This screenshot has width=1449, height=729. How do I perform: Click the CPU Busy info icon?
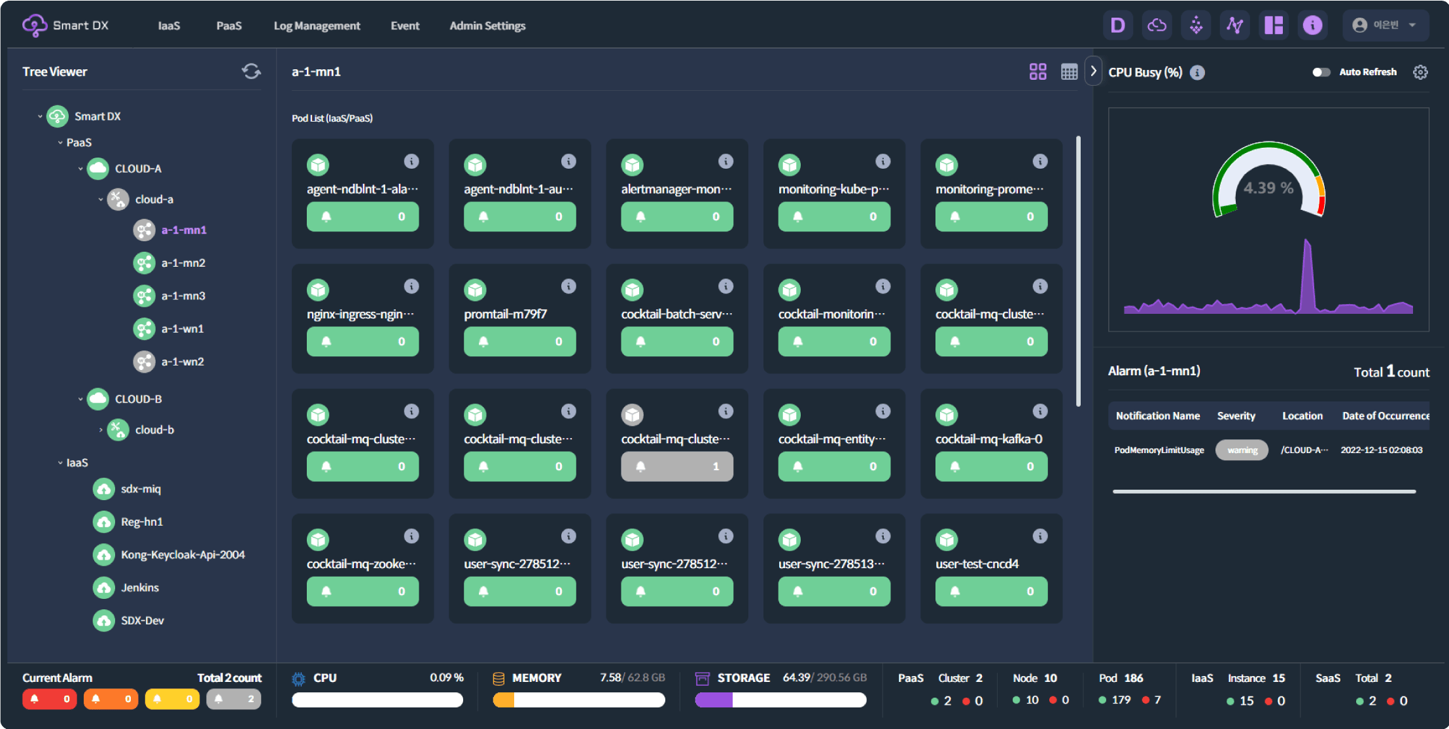pyautogui.click(x=1197, y=73)
